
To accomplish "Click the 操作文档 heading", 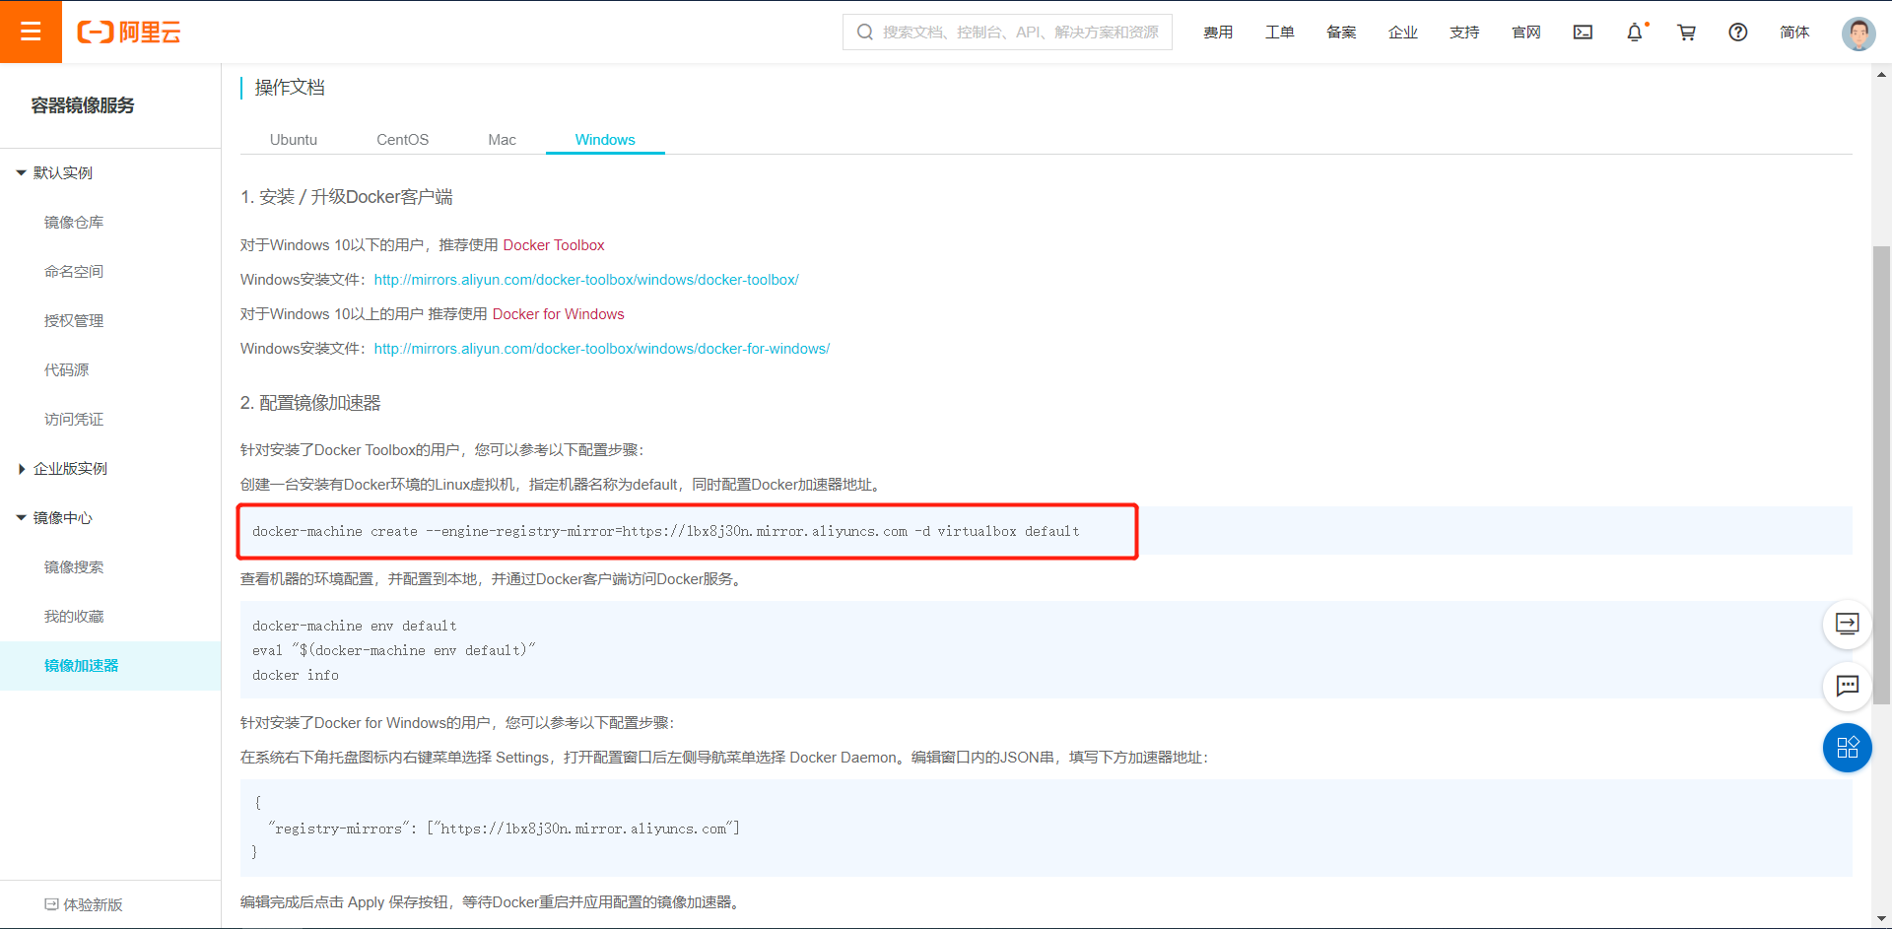I will [x=290, y=88].
